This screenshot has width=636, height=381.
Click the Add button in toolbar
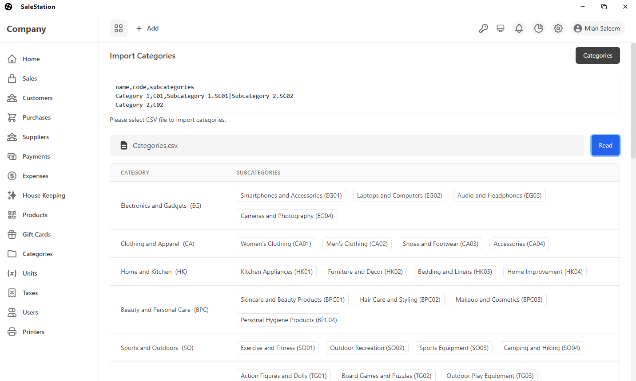[147, 28]
